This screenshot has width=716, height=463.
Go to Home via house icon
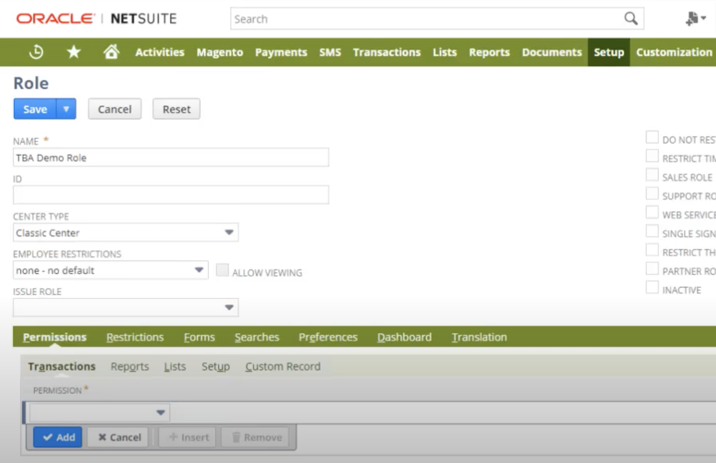point(111,52)
